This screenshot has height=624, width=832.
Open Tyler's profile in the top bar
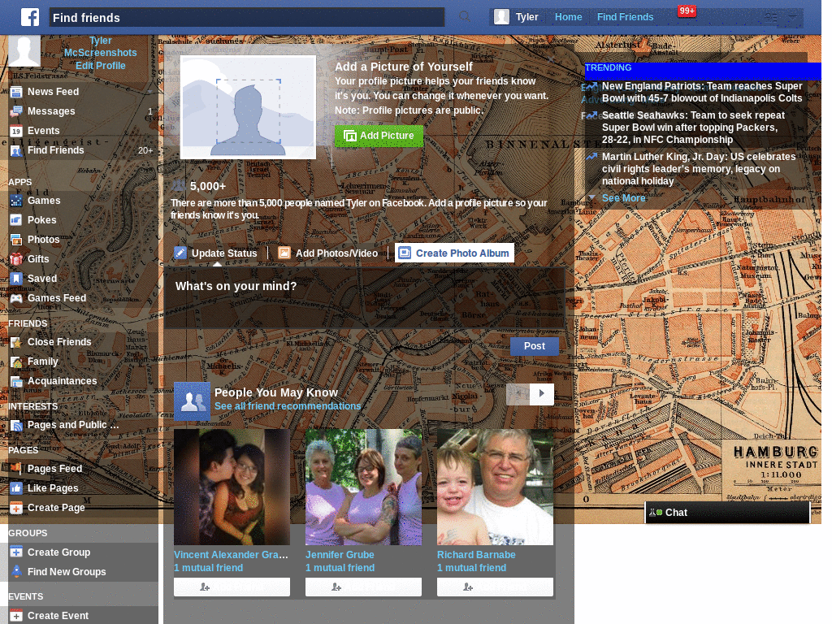pos(516,17)
